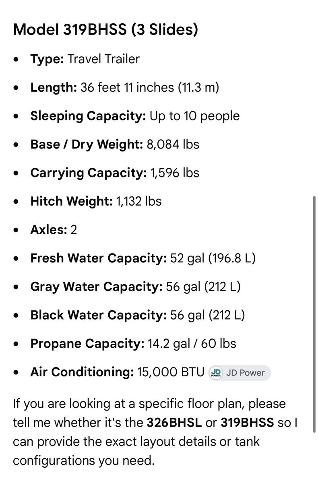This screenshot has width=318, height=483.
Task: Click the Model 319BHSS (3 Slides) heading
Action: (x=105, y=30)
